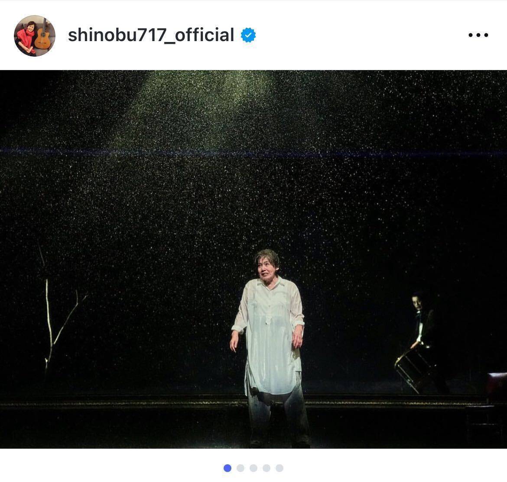Viewport: 507px width, 482px height.
Task: Show the fifth and last carousel photo
Action: coord(279,468)
